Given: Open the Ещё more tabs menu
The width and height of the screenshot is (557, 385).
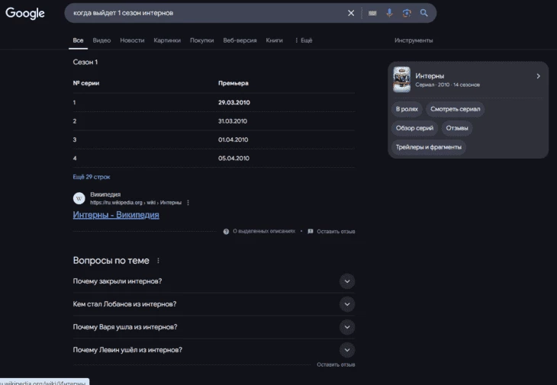Looking at the screenshot, I should point(304,40).
